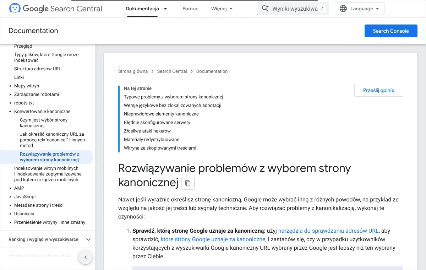
Task: Open the Language selector
Action: 360,9
